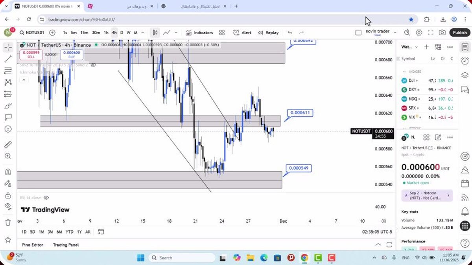Viewport: 472px width, 265px height.
Task: Toggle magnet mode for drawings
Action: [x=8, y=172]
